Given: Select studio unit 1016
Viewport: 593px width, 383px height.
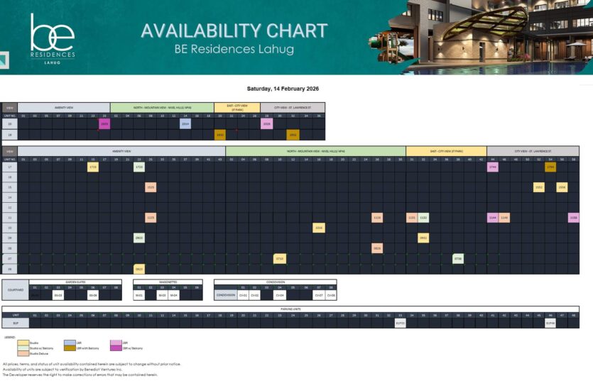Looking at the screenshot, I should 319,228.
